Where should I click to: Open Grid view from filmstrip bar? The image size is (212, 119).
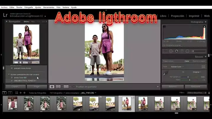pos(17,93)
